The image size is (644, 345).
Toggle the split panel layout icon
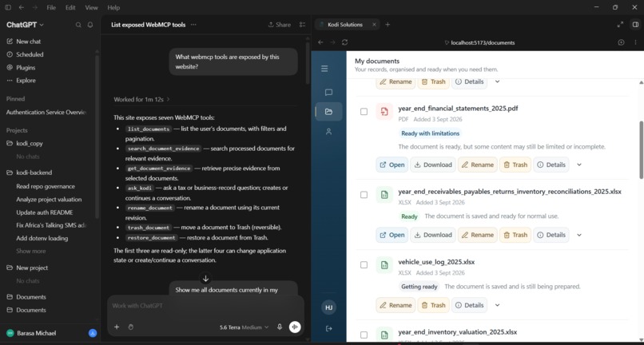(x=635, y=25)
